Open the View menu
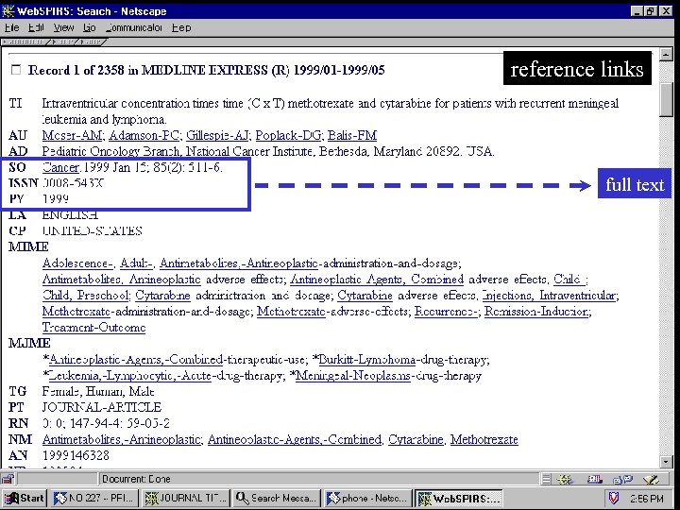This screenshot has height=510, width=680. tap(64, 27)
